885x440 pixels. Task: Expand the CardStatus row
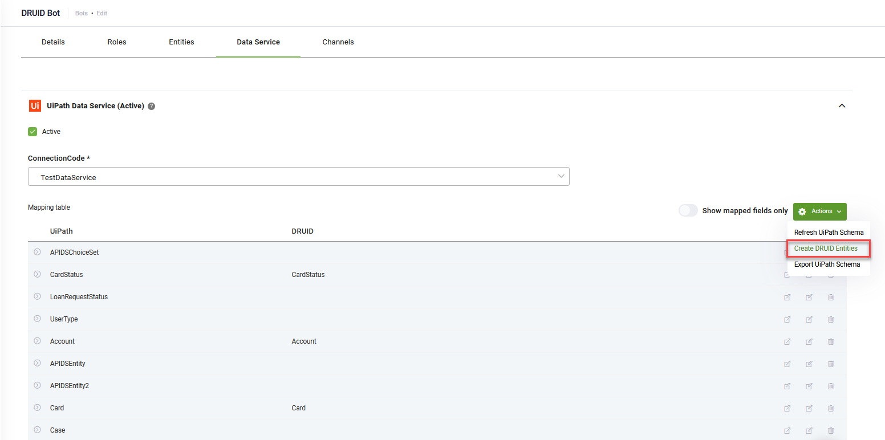click(37, 274)
